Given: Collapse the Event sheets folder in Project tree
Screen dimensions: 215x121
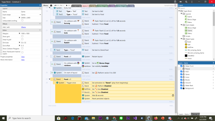Looking at the screenshot, I should [x=181, y=25].
